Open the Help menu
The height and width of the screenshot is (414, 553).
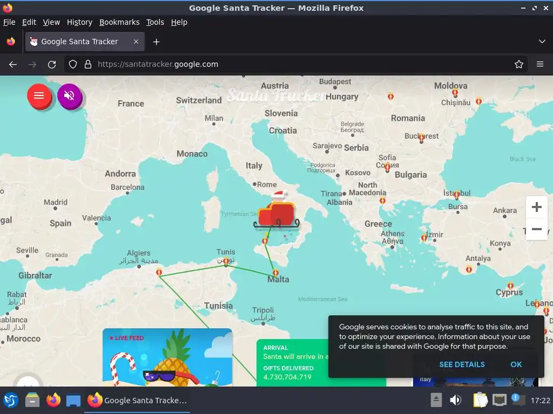click(179, 22)
